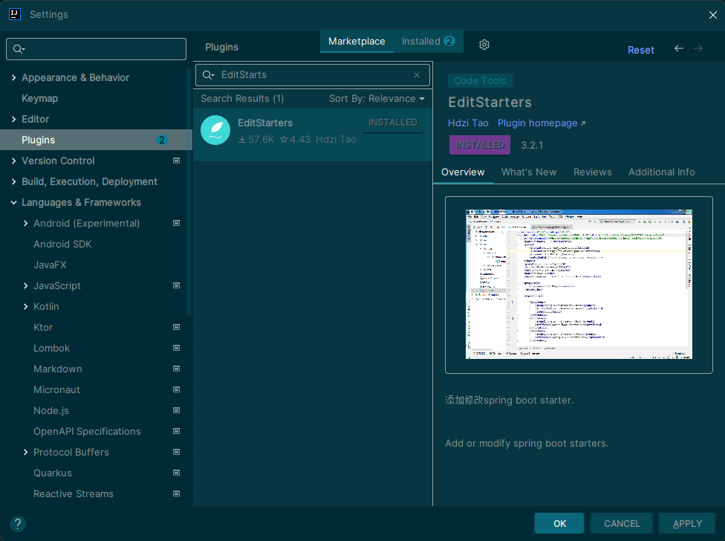Open the Overview tab
Screen dimensions: 725x541
[463, 172]
